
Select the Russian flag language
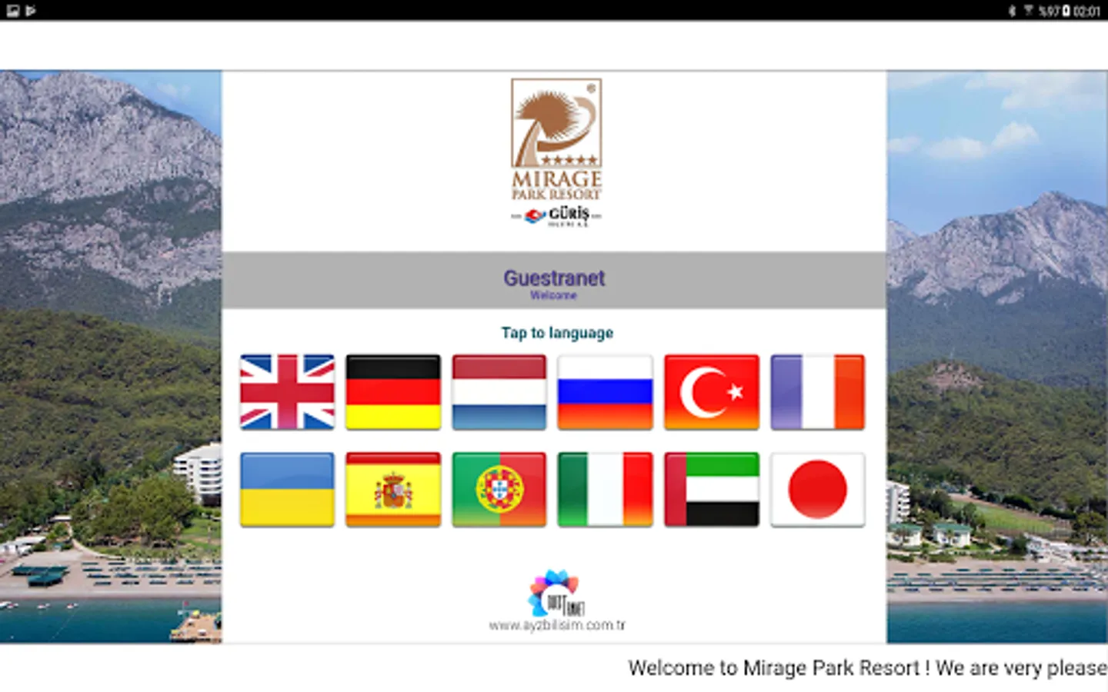(606, 391)
